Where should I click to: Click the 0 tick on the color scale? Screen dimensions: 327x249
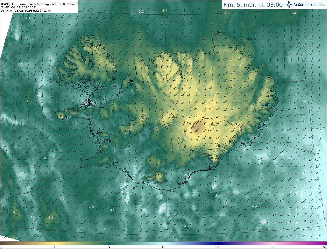pyautogui.click(x=1, y=247)
